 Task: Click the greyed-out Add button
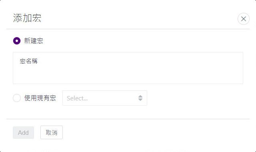pyautogui.click(x=23, y=132)
